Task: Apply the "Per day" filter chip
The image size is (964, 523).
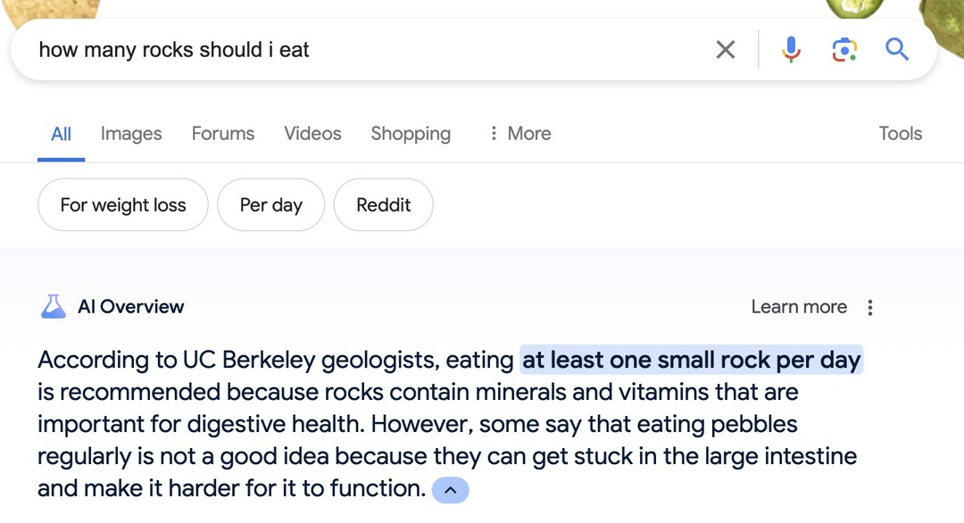Action: (270, 205)
